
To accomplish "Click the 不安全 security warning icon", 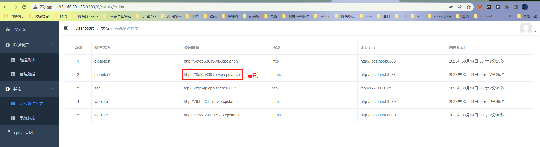I will pos(35,7).
